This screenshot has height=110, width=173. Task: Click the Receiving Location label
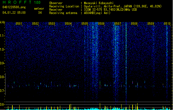pos(64,6)
